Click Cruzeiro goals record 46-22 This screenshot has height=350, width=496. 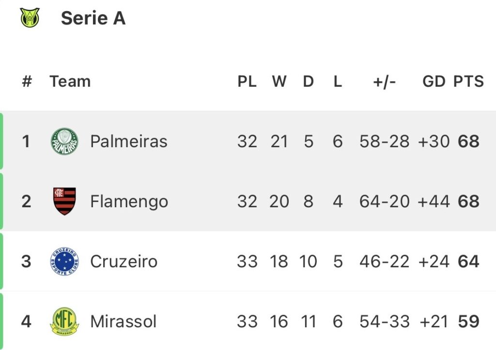[x=385, y=261]
